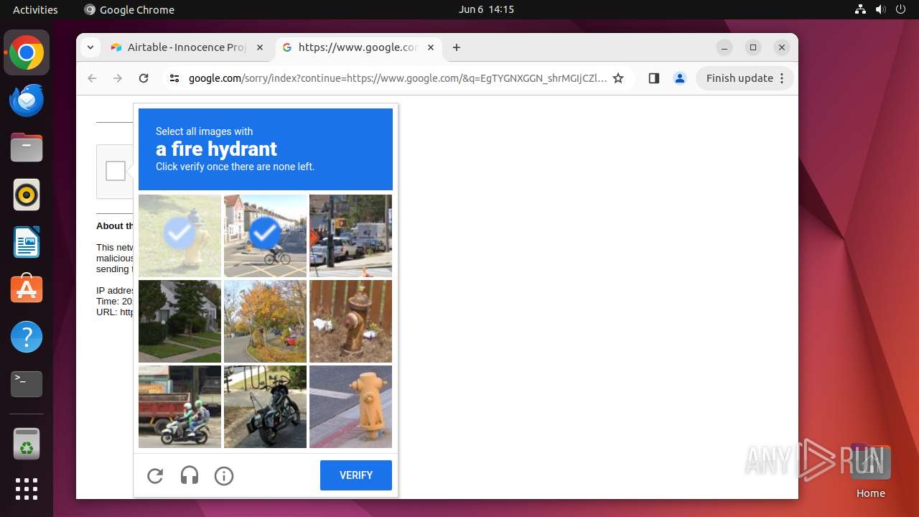Open Activities overview
Image resolution: width=919 pixels, height=517 pixels.
tap(35, 9)
